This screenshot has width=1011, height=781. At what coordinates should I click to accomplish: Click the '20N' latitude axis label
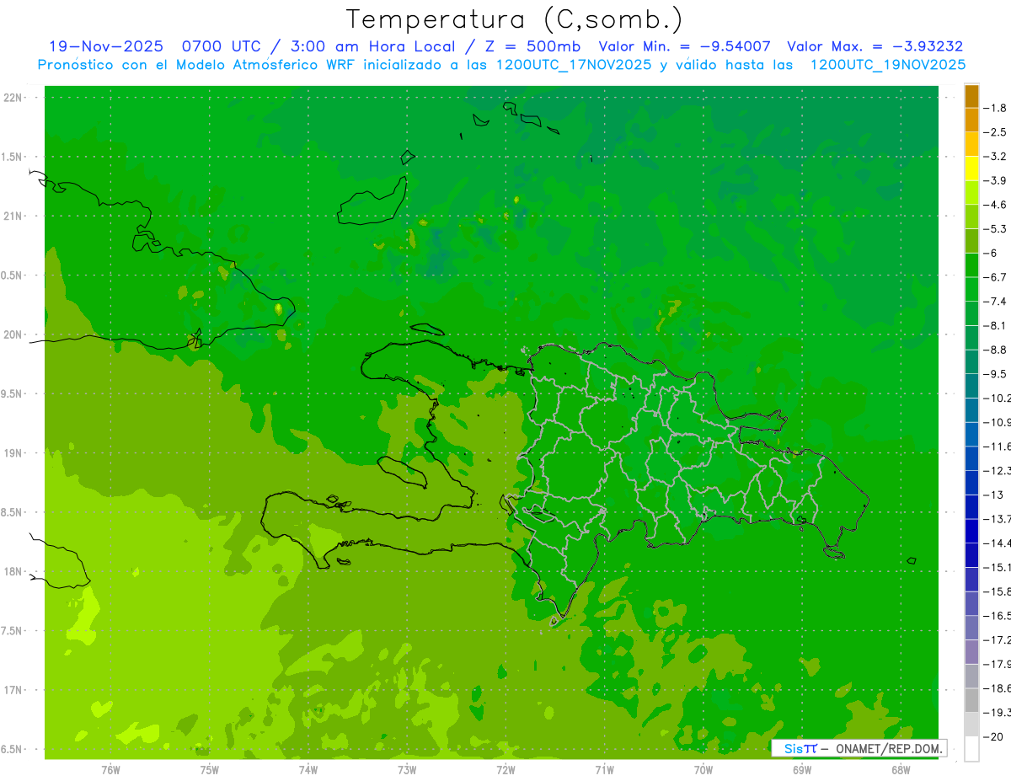13,334
